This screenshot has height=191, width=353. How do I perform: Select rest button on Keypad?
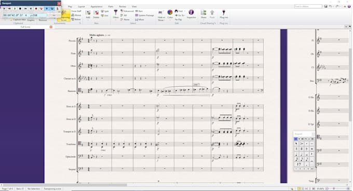[299, 165]
